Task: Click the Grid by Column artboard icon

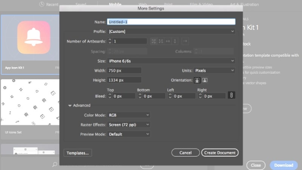Action: click(x=161, y=41)
